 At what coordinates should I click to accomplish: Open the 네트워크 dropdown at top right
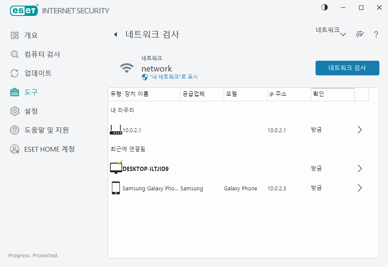[330, 31]
